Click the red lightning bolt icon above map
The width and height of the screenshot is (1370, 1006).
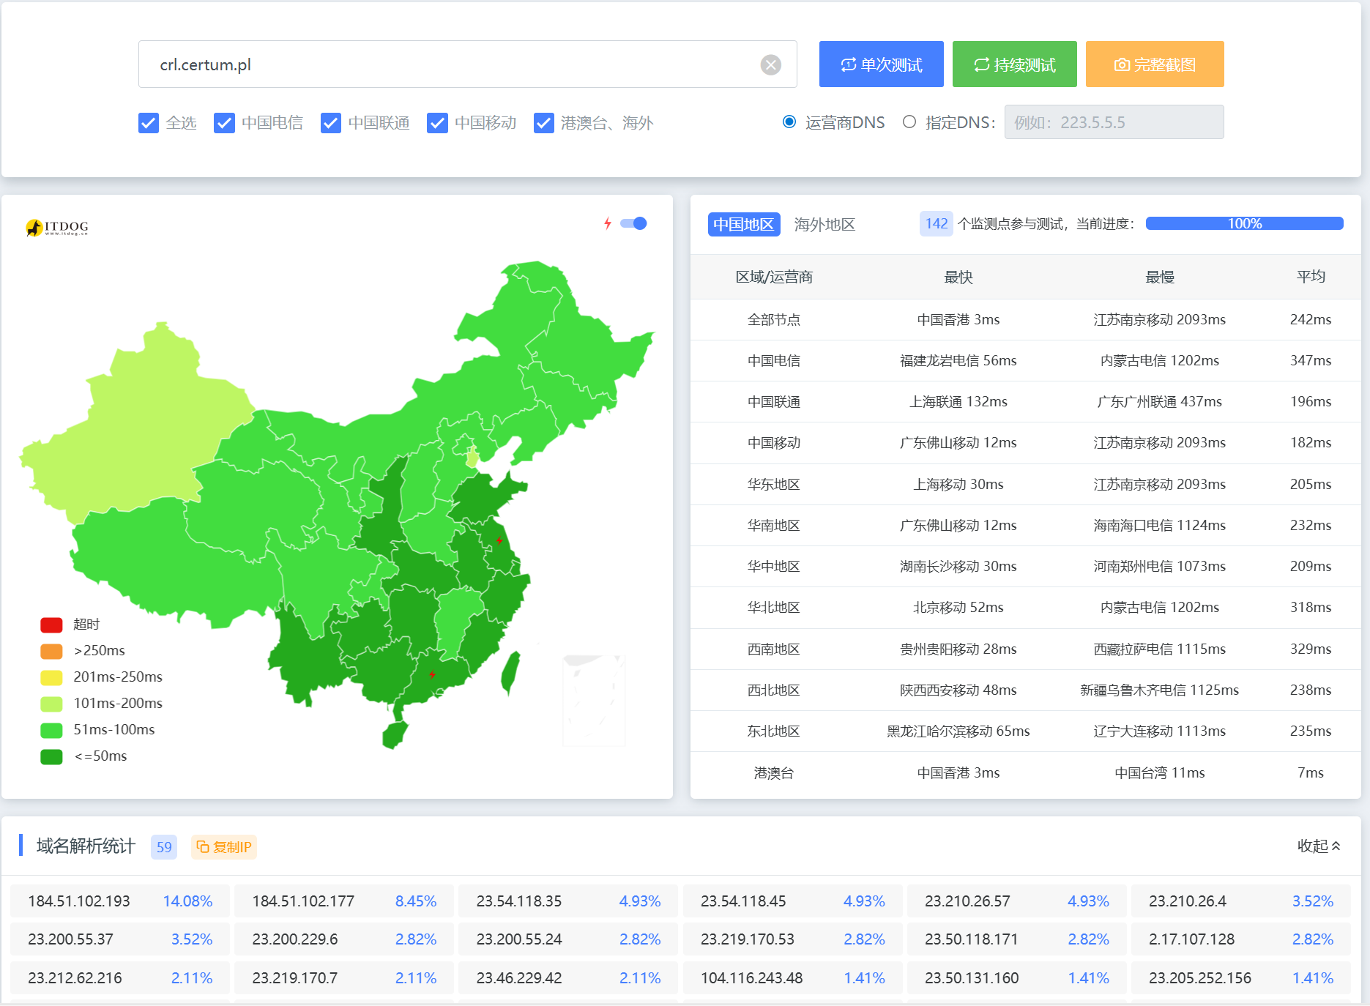tap(607, 223)
